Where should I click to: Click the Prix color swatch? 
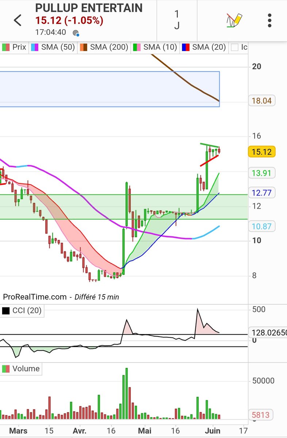point(6,47)
